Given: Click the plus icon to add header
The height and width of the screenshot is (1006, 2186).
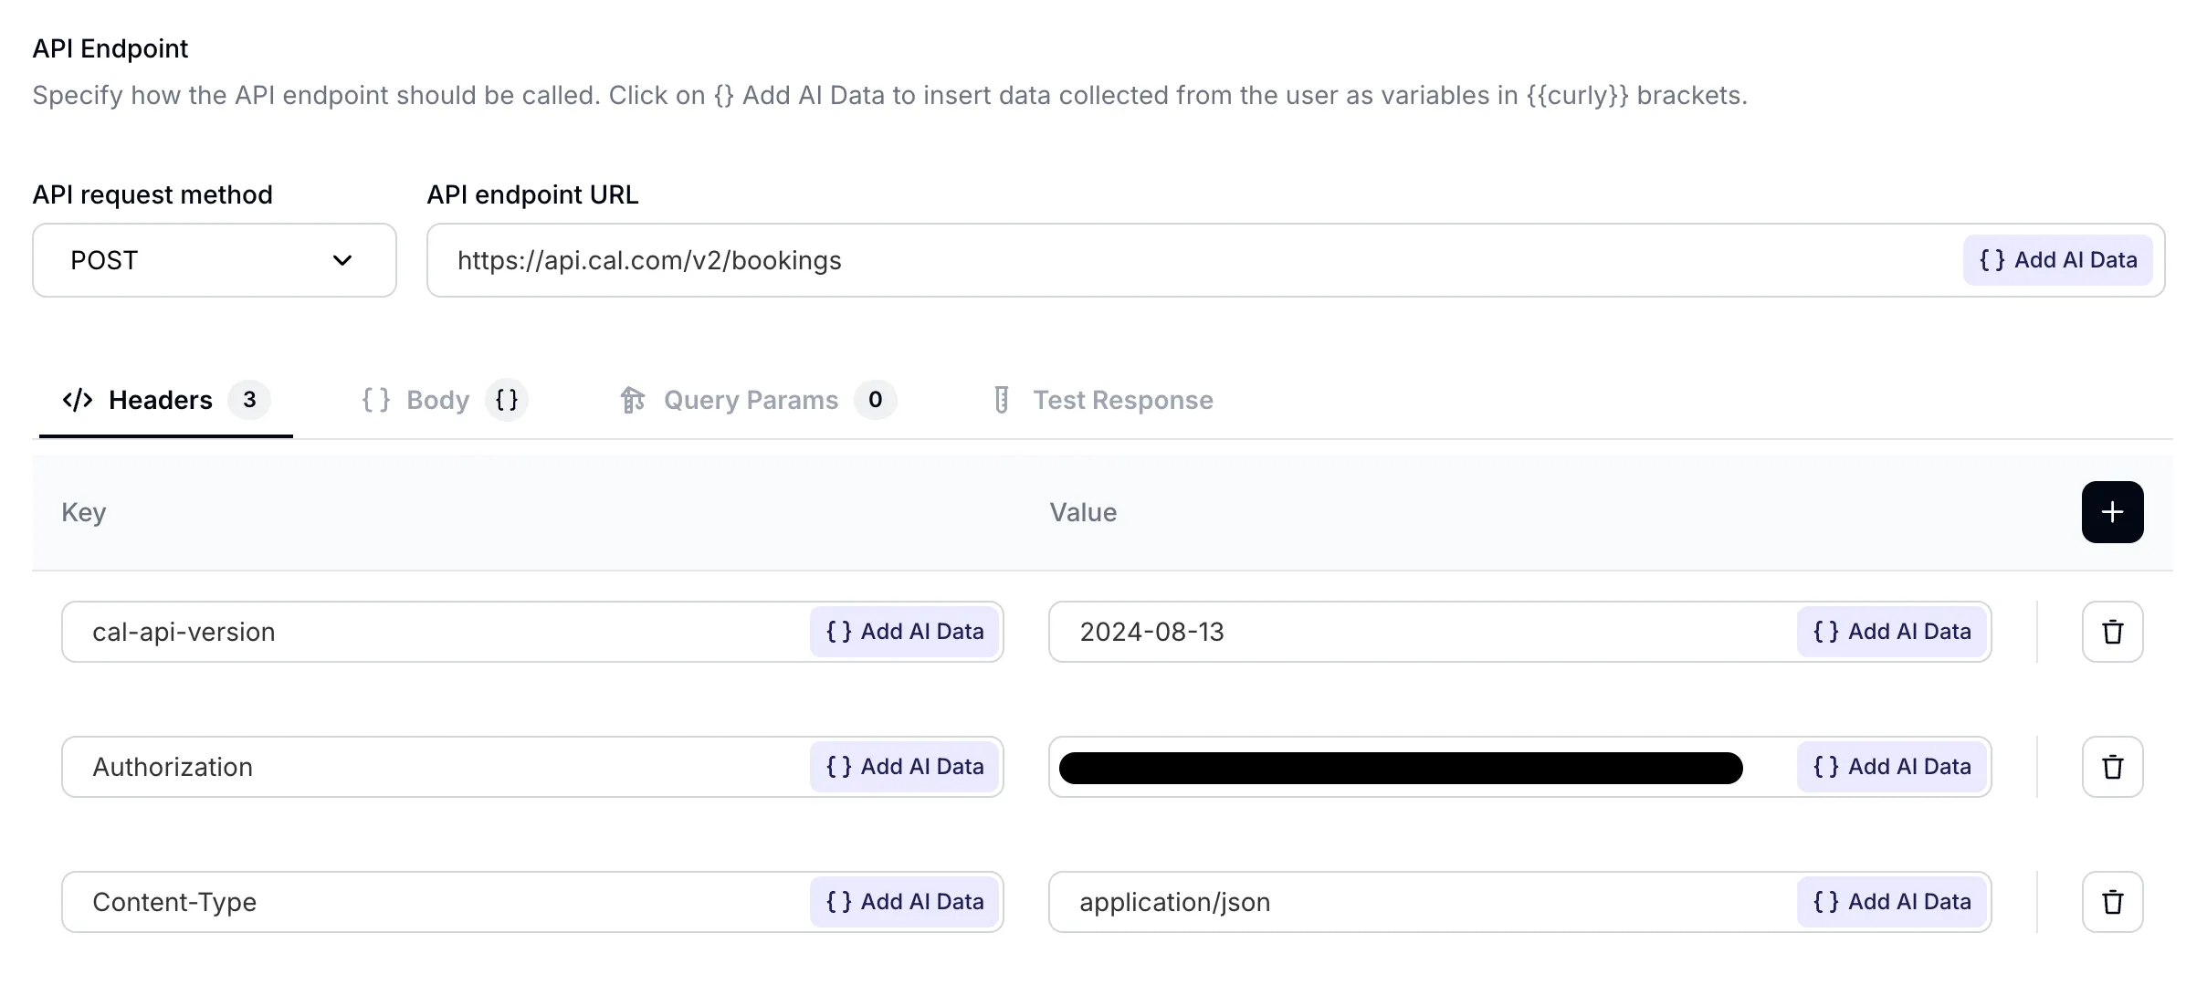Looking at the screenshot, I should [2111, 512].
